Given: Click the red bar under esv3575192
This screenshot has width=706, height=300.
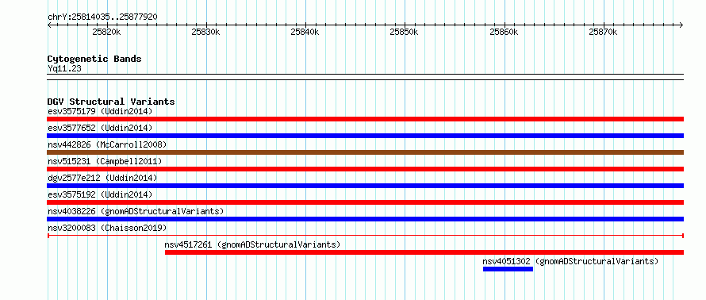Looking at the screenshot, I should click(x=366, y=202).
